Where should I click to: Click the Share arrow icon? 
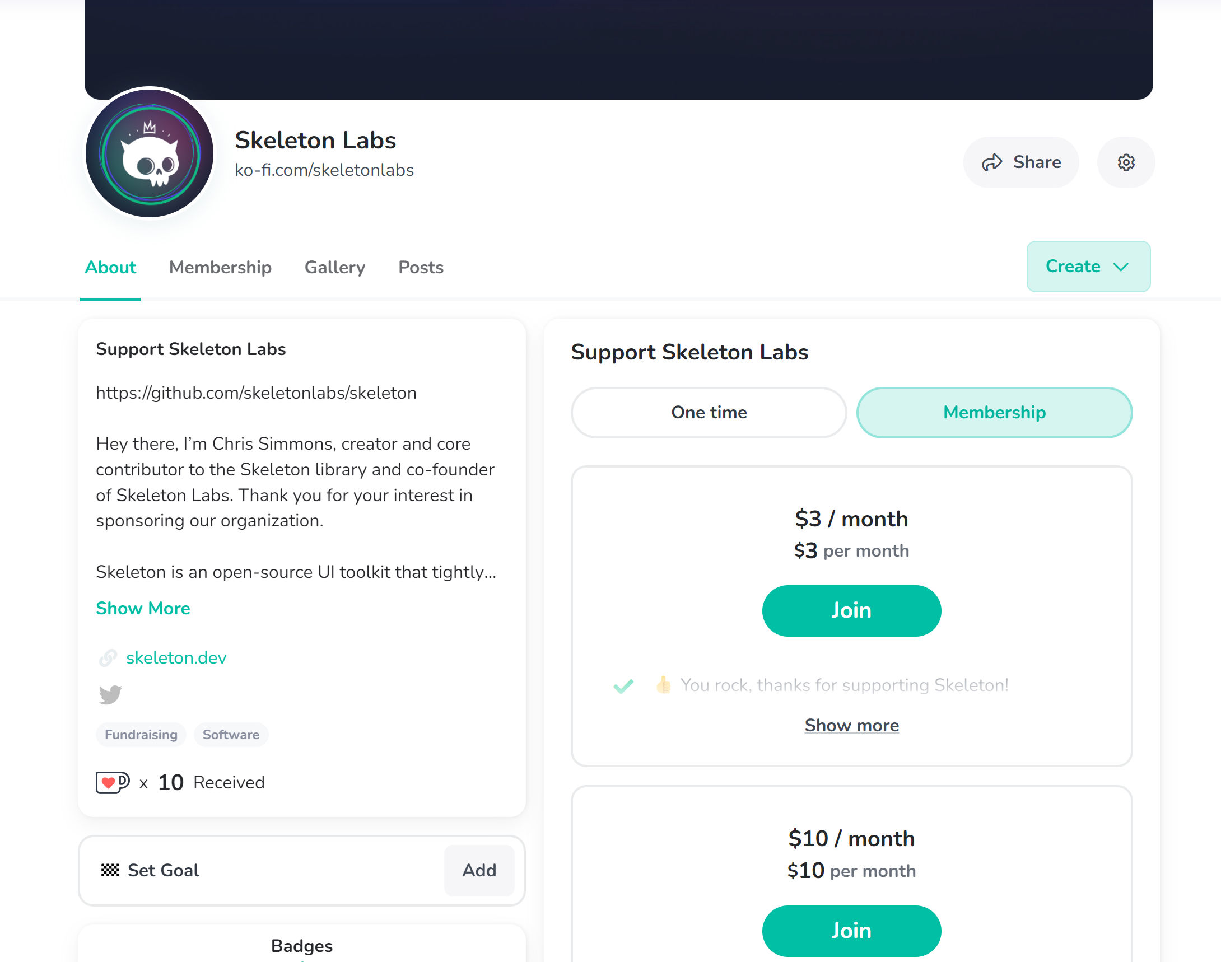pyautogui.click(x=992, y=162)
